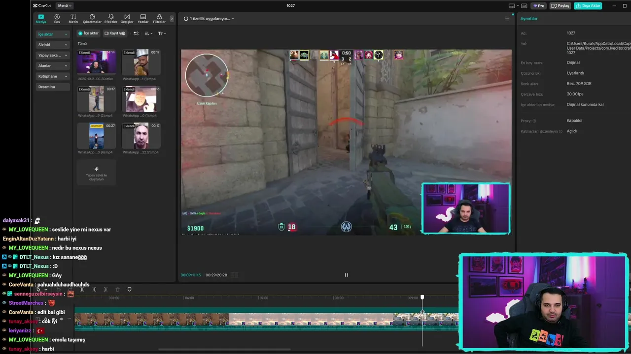Click the timeline playhead handle
Screen dimensions: 631x354
pyautogui.click(x=422, y=297)
